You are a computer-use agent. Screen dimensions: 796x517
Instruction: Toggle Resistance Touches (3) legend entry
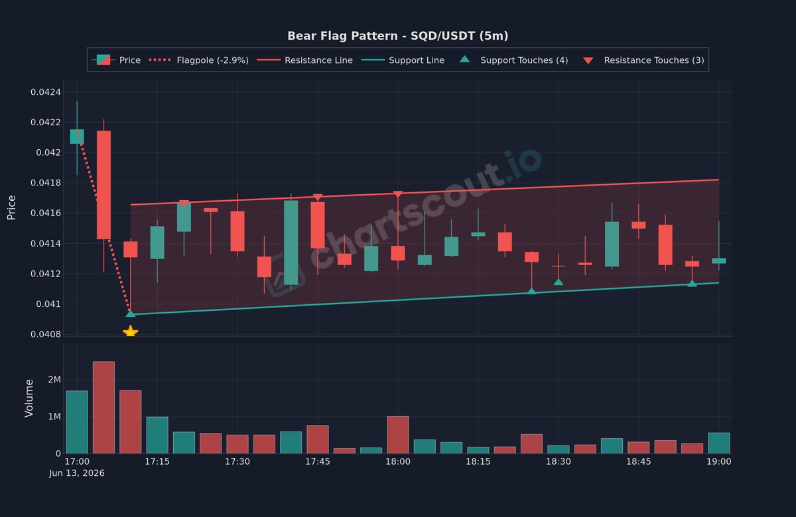(643, 60)
